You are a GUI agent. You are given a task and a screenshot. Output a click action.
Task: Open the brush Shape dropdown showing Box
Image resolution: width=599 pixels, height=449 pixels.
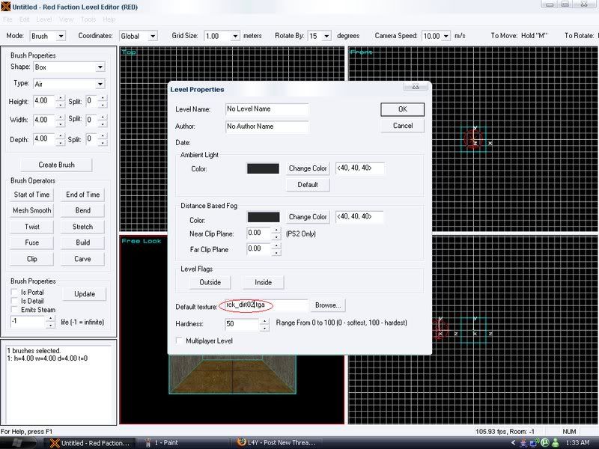(100, 67)
